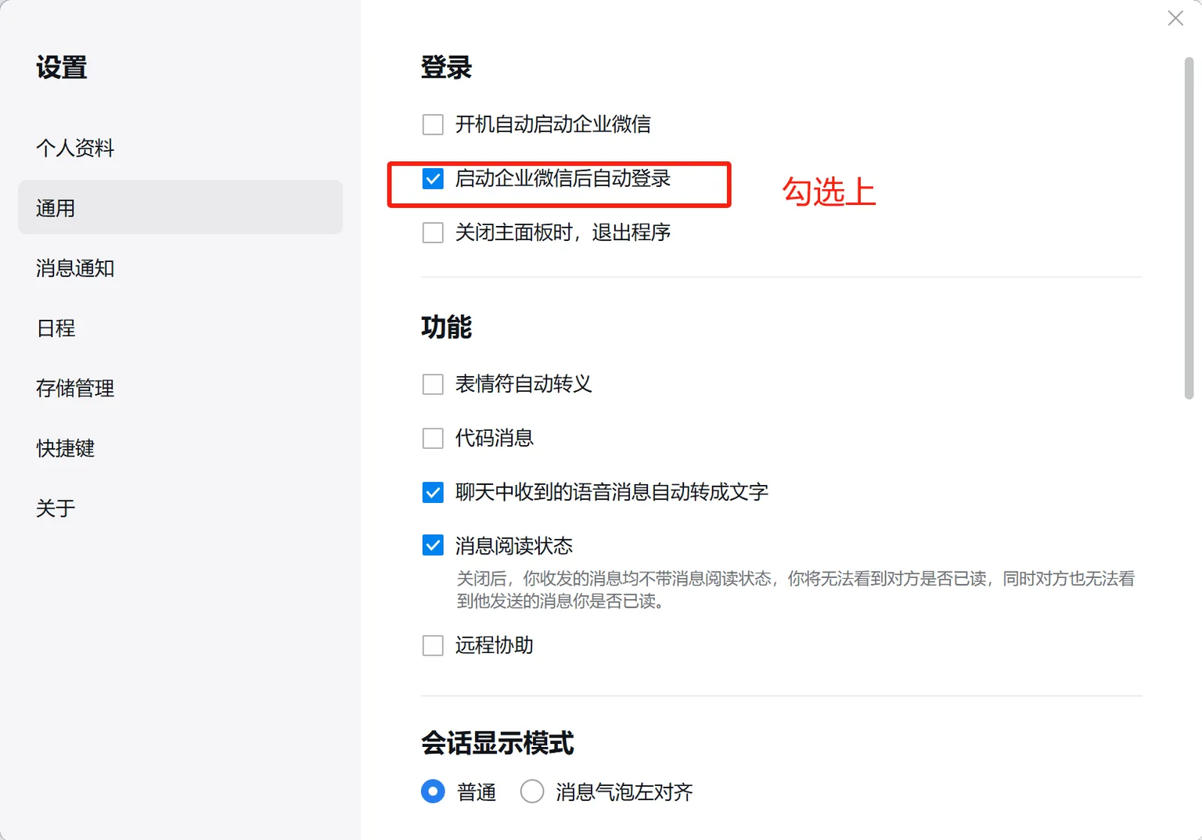Click the 设置 title text

[61, 67]
